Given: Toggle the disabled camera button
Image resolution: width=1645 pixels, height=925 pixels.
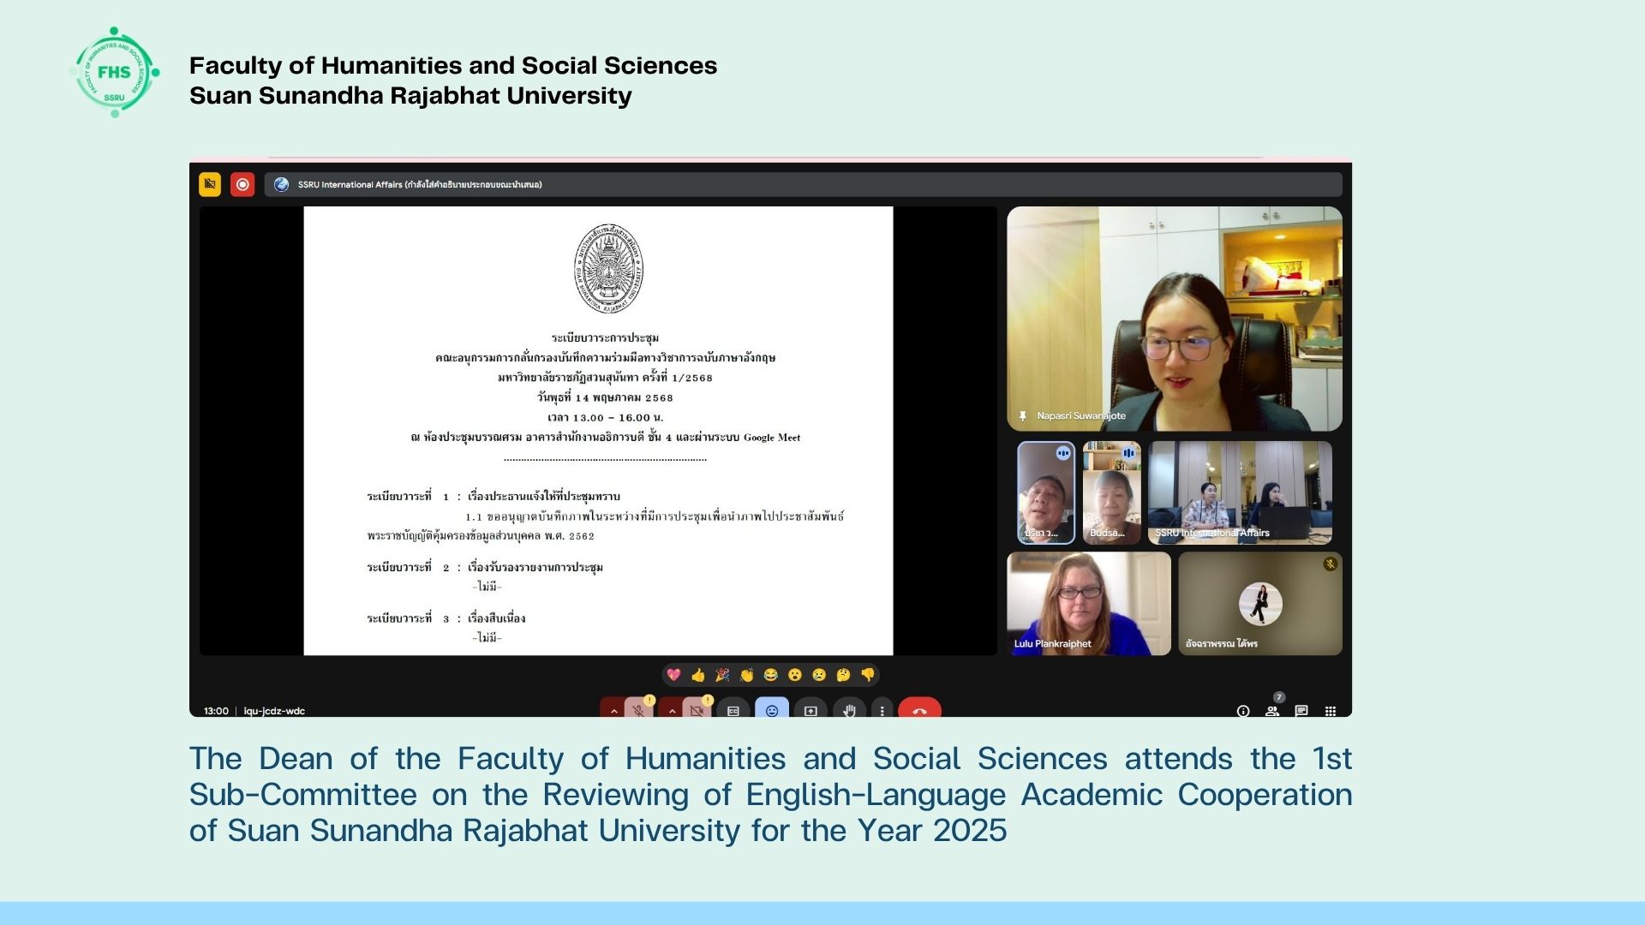Looking at the screenshot, I should point(697,710).
